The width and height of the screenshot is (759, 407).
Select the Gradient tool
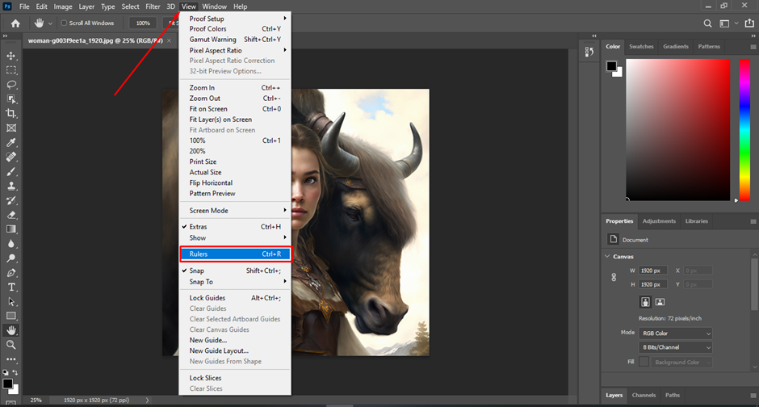tap(11, 229)
